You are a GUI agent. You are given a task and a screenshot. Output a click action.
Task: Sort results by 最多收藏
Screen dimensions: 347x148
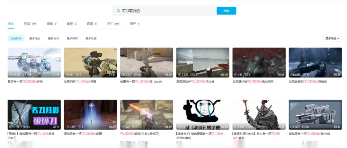[91, 39]
